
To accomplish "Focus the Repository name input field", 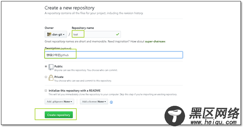I will (x=96, y=34).
